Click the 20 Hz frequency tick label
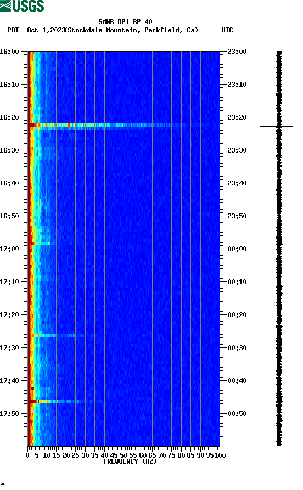Screen dimensions: 303x490 click(x=66, y=455)
